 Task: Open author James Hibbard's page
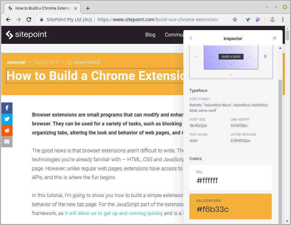click(86, 62)
